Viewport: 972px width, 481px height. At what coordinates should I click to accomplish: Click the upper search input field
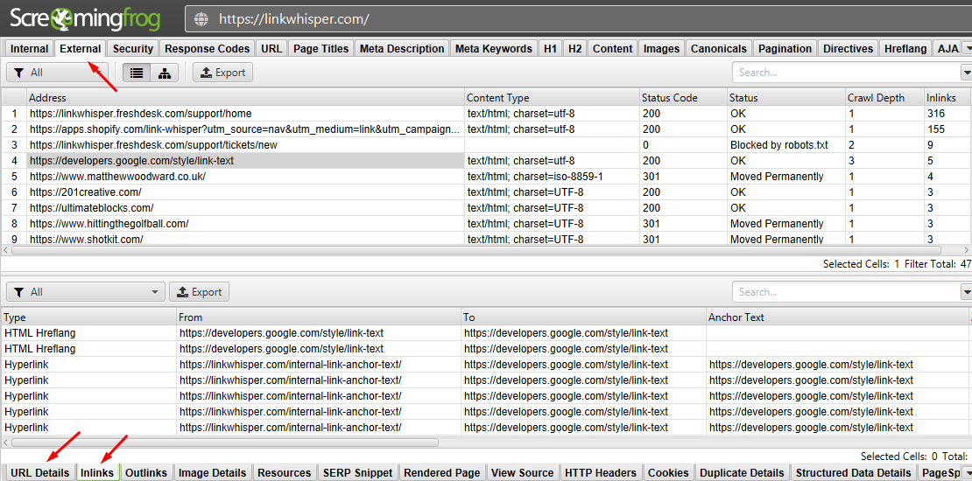846,73
